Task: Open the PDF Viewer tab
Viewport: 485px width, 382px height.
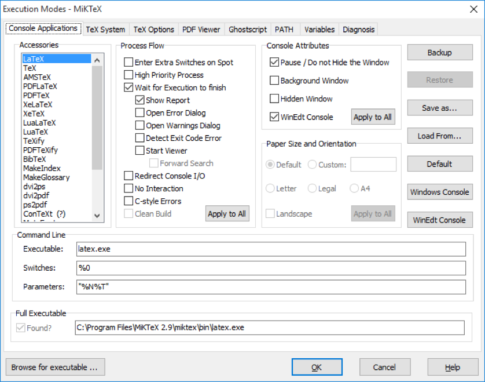Action: tap(201, 28)
